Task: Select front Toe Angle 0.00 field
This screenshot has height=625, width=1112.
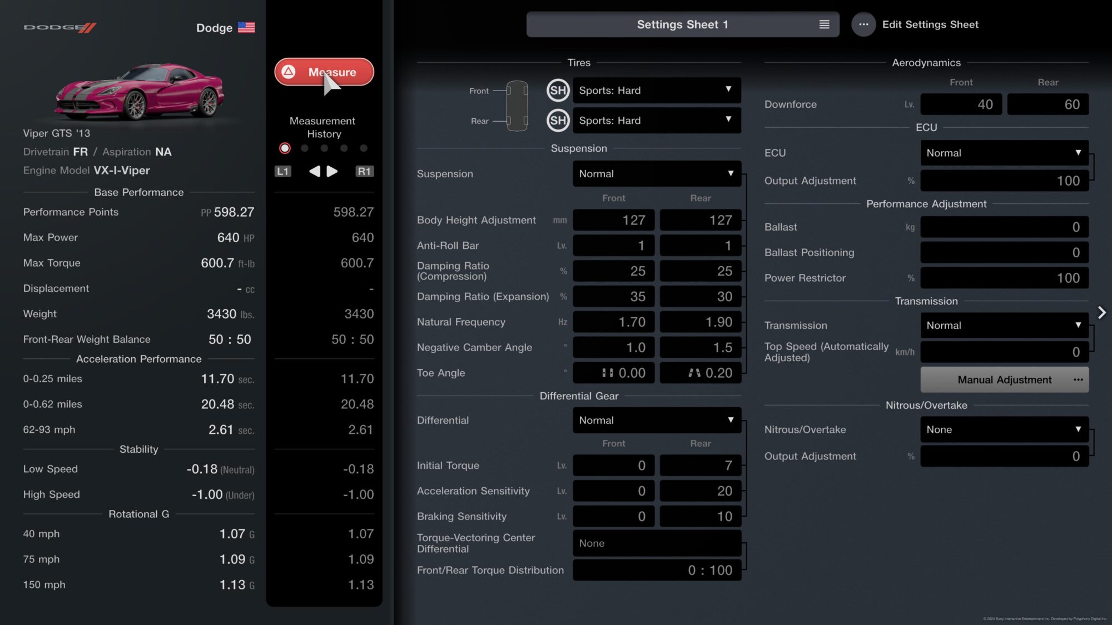Action: 613,373
